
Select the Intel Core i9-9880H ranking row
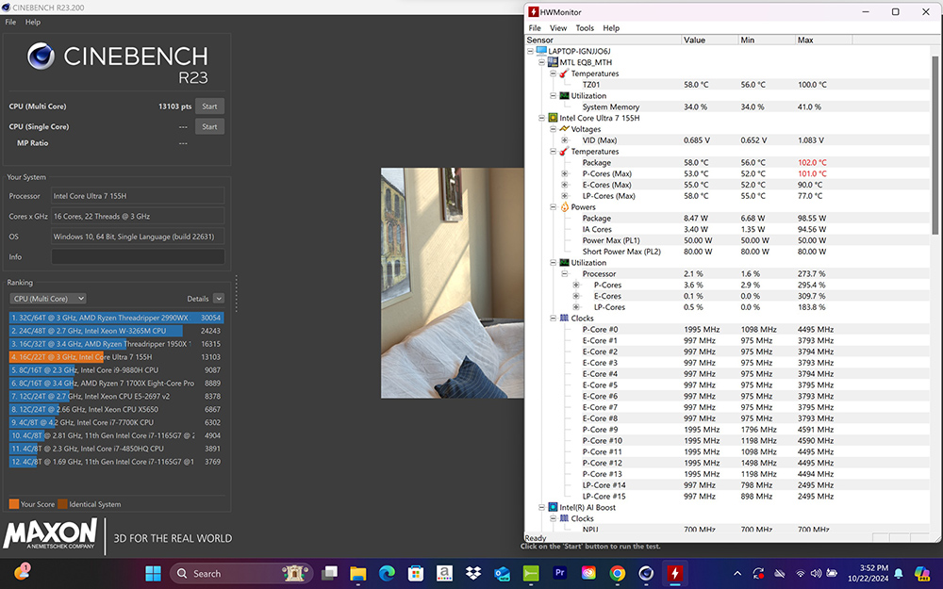click(x=116, y=370)
